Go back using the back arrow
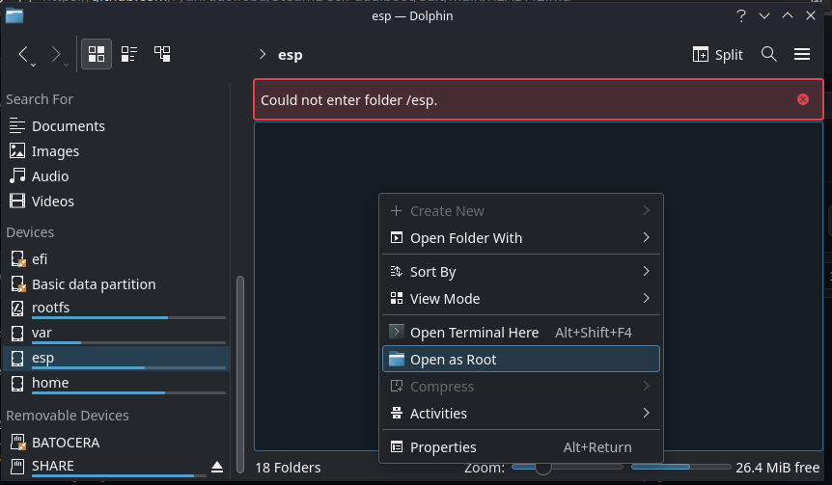Screen dimensions: 832x485 coord(23,54)
